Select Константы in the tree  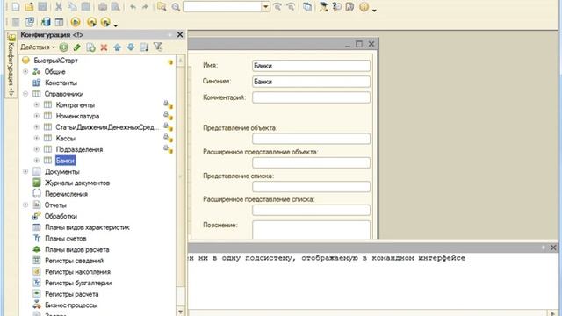coord(61,83)
